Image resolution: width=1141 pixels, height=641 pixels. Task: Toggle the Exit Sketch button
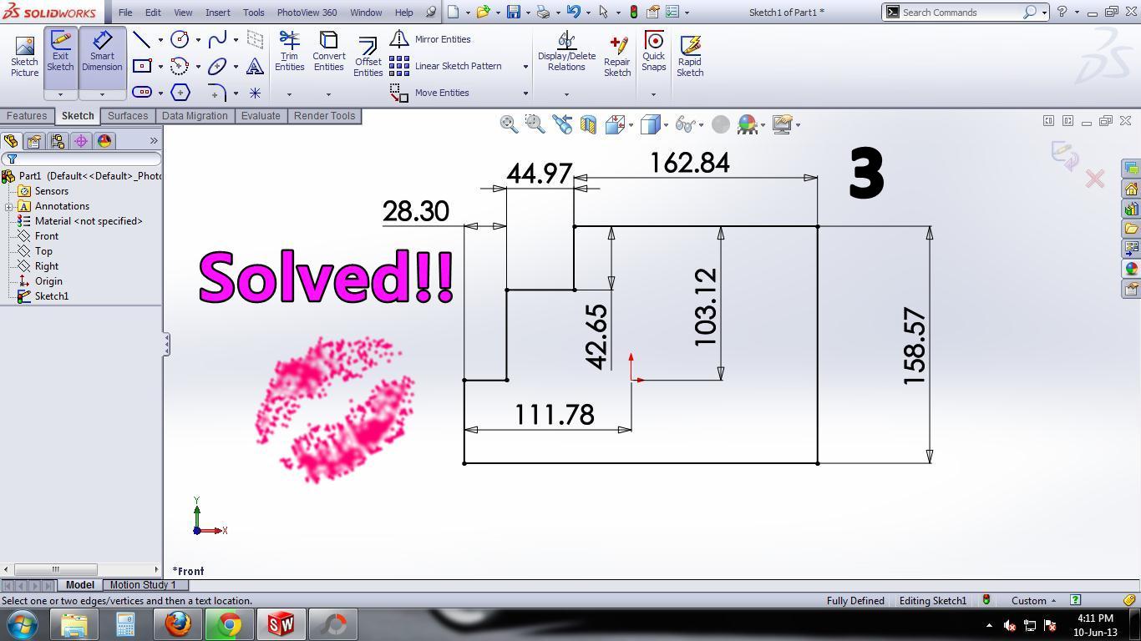[60, 52]
